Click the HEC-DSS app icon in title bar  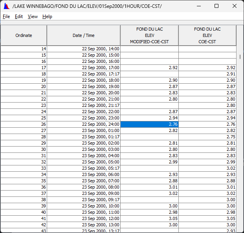click(x=7, y=6)
